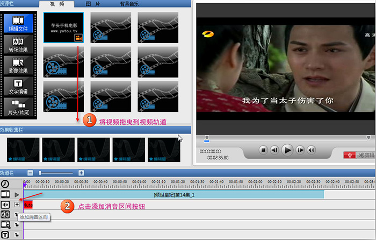Open the 文字编辑 text editing panel
The width and height of the screenshot is (376, 240).
(18, 86)
